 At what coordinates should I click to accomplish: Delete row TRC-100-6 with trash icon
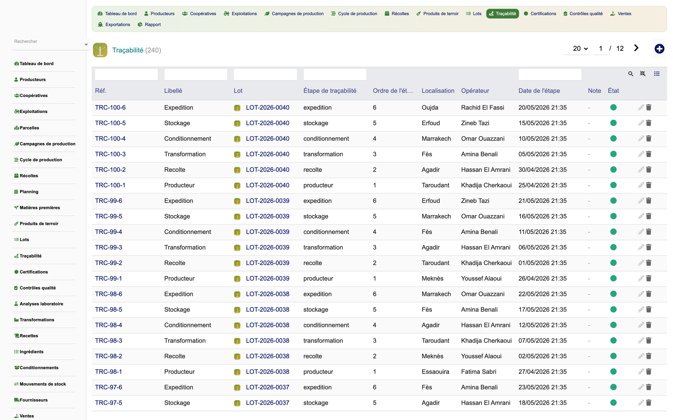pos(649,107)
